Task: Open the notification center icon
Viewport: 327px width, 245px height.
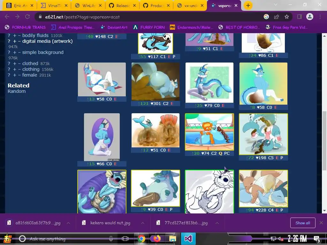Action: [317, 239]
